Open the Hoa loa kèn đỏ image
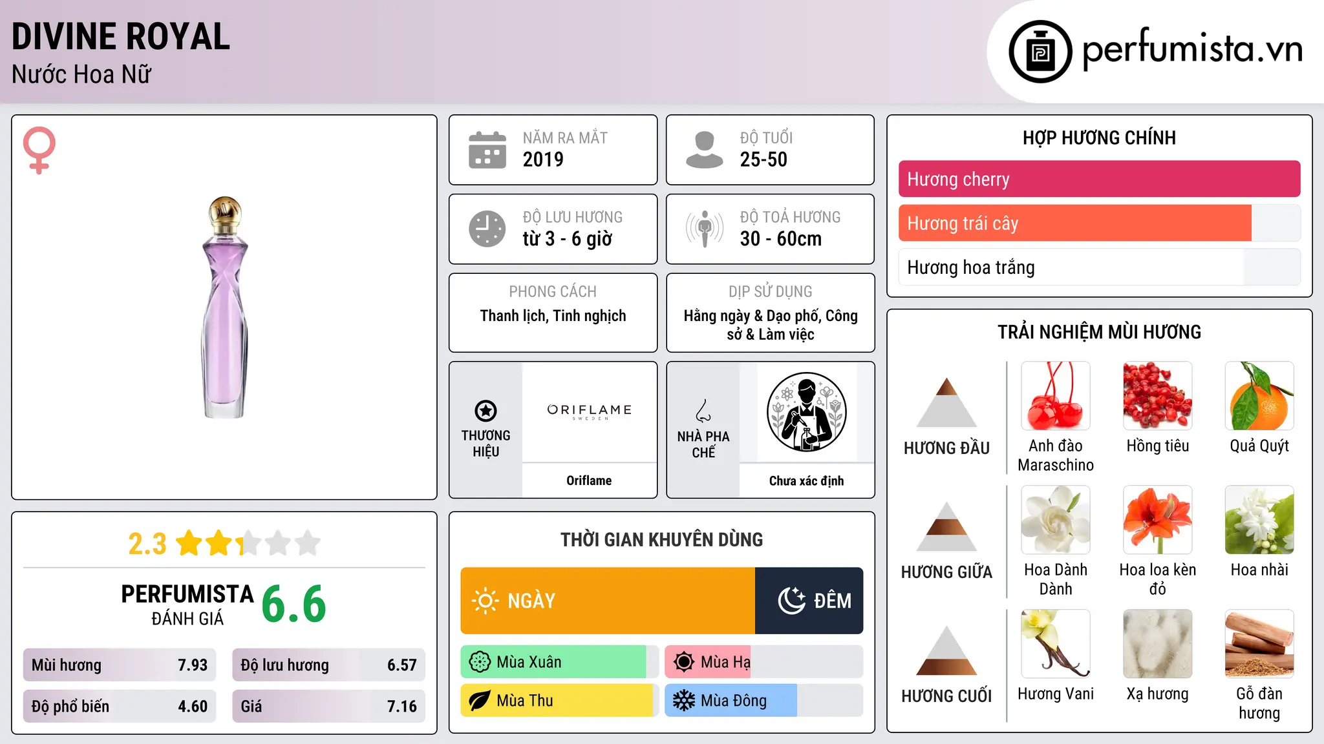The width and height of the screenshot is (1324, 744). pos(1158,520)
